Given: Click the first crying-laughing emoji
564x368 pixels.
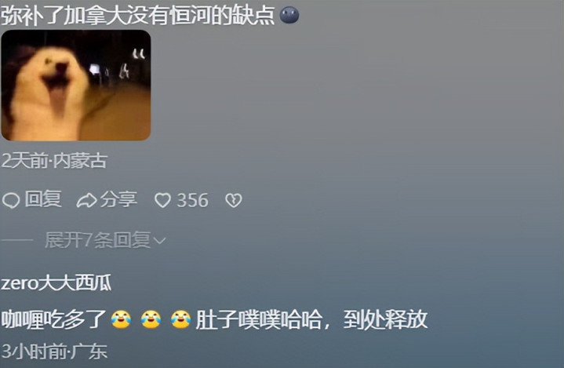Looking at the screenshot, I should tap(121, 319).
